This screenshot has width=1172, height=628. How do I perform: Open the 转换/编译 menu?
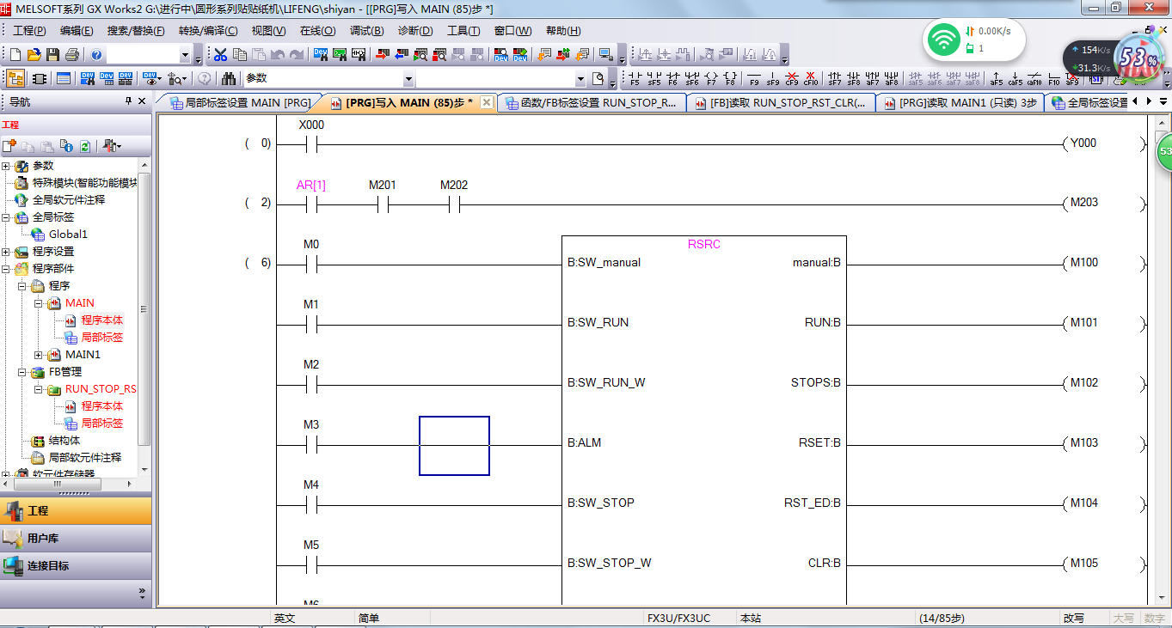(207, 31)
